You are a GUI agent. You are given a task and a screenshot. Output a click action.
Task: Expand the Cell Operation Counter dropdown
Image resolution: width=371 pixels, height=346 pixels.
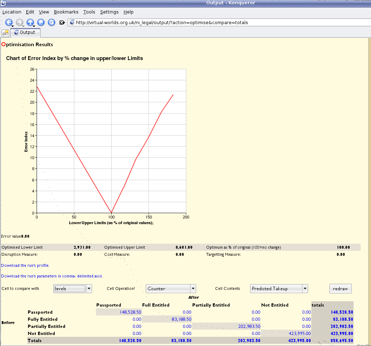(x=193, y=288)
